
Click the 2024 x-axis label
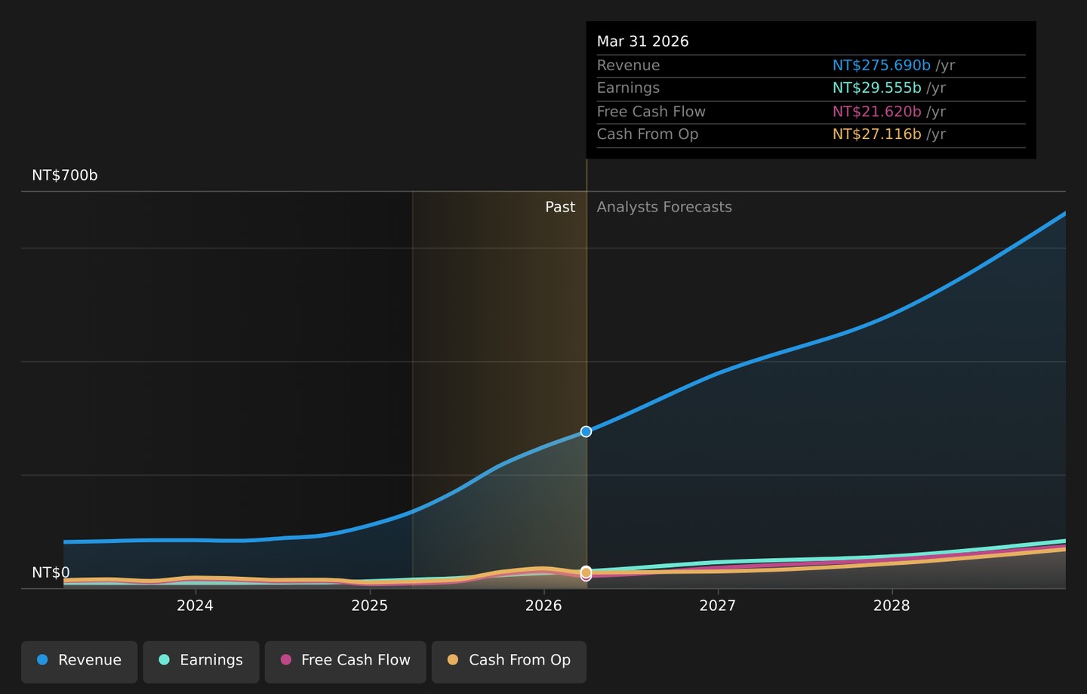pos(195,606)
